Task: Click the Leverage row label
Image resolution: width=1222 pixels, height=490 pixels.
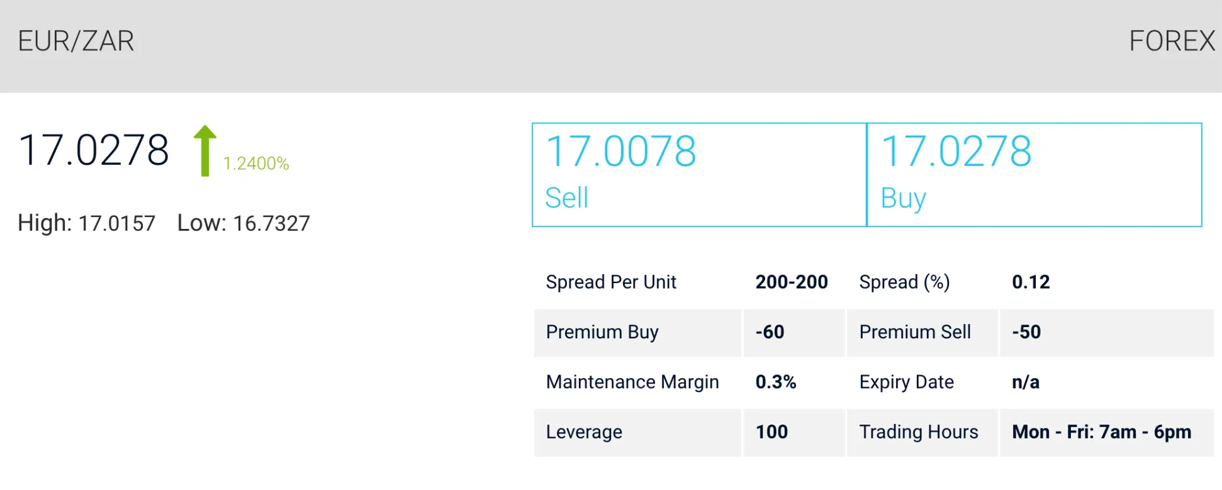Action: pos(584,432)
